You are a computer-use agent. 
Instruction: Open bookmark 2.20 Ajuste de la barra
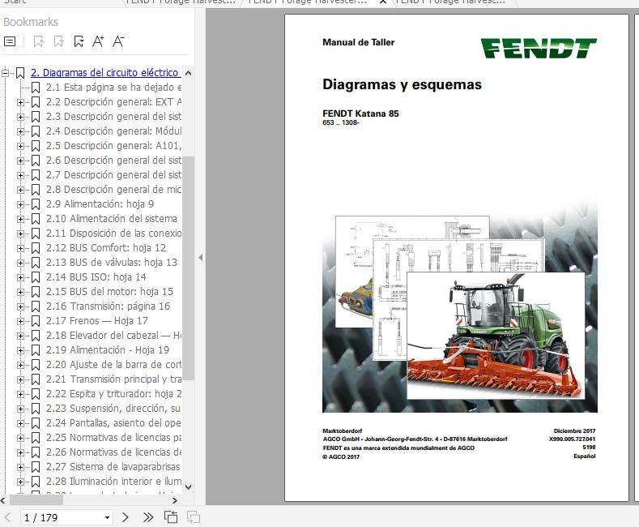point(113,365)
